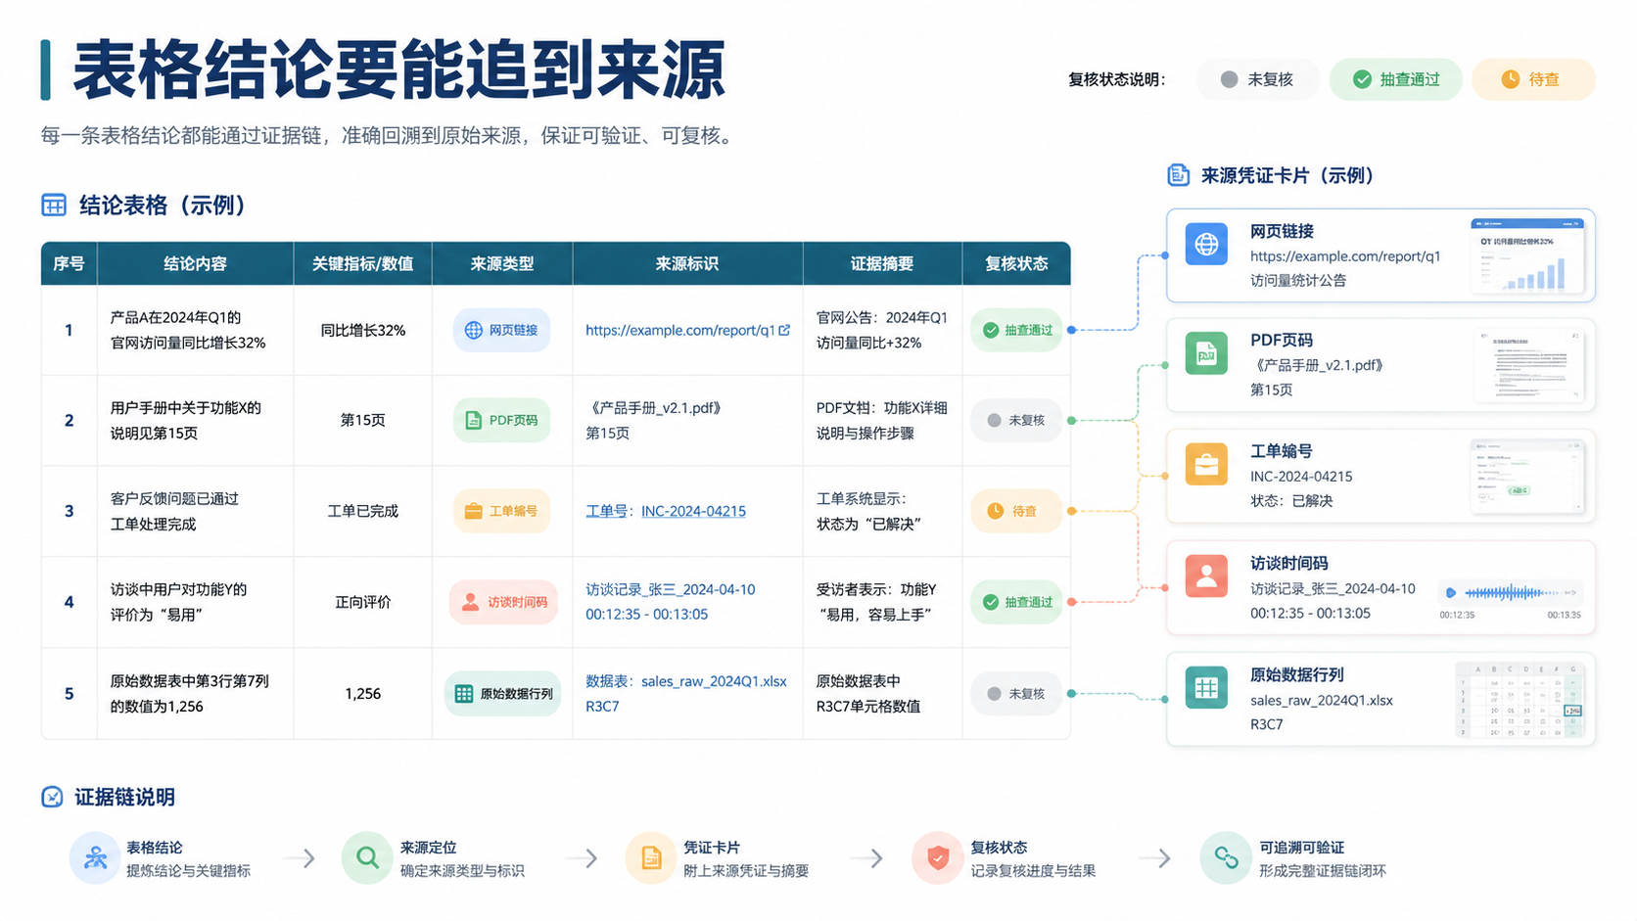Image resolution: width=1637 pixels, height=921 pixels.
Task: Open the 工单号：INC-2024-04215 link
Action: click(x=666, y=511)
